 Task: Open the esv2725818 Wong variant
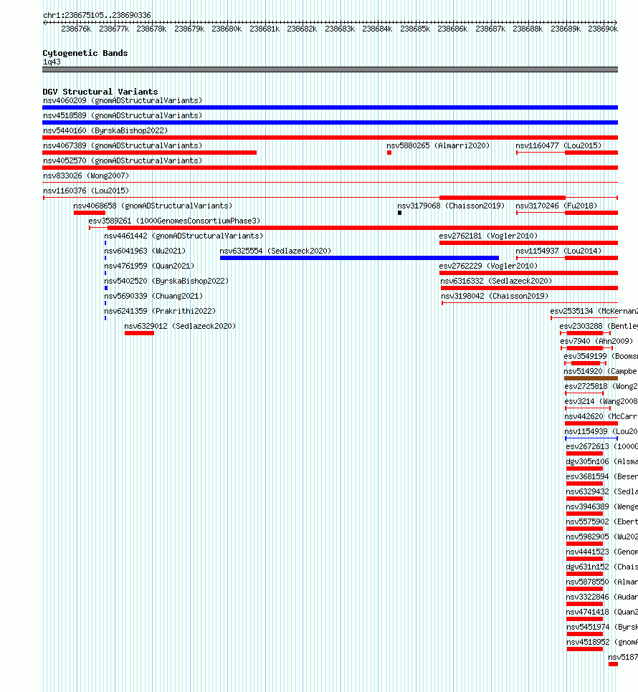point(584,393)
